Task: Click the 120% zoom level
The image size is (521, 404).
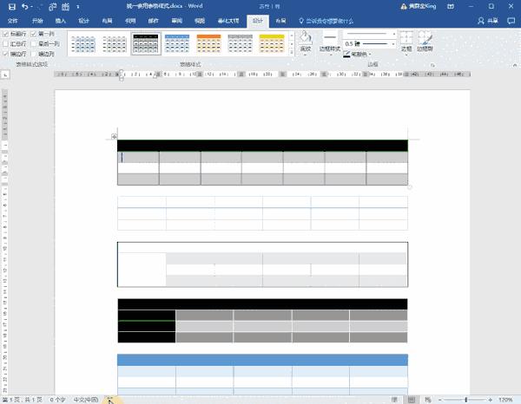Action: pos(505,400)
